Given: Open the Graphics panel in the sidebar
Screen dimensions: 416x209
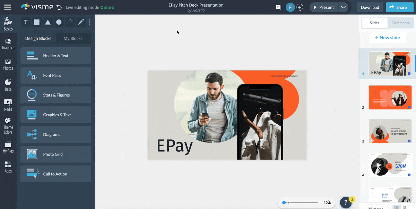Looking at the screenshot, I should click(x=8, y=43).
